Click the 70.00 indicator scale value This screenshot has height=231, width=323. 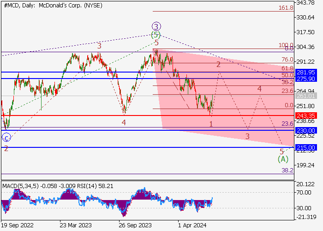[x=304, y=193]
